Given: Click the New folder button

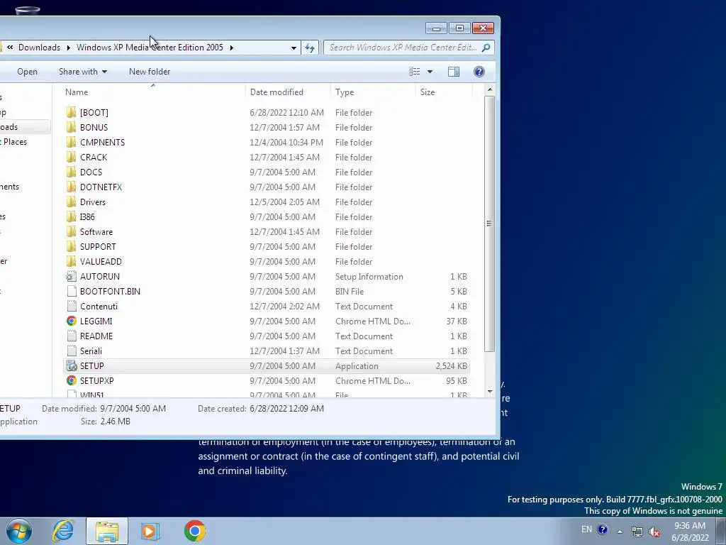Looking at the screenshot, I should tap(150, 72).
